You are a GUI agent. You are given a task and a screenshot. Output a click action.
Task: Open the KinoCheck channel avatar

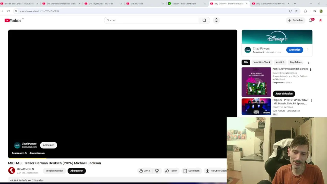tap(11, 171)
